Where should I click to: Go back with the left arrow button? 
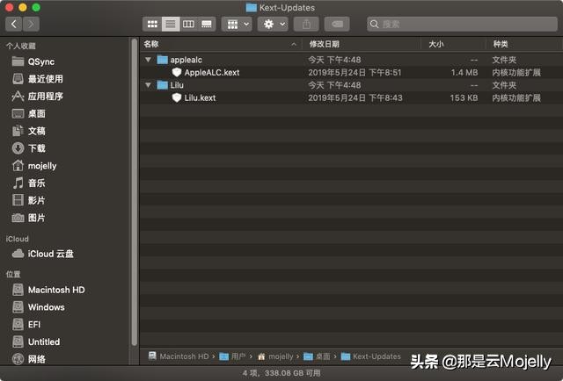14,24
